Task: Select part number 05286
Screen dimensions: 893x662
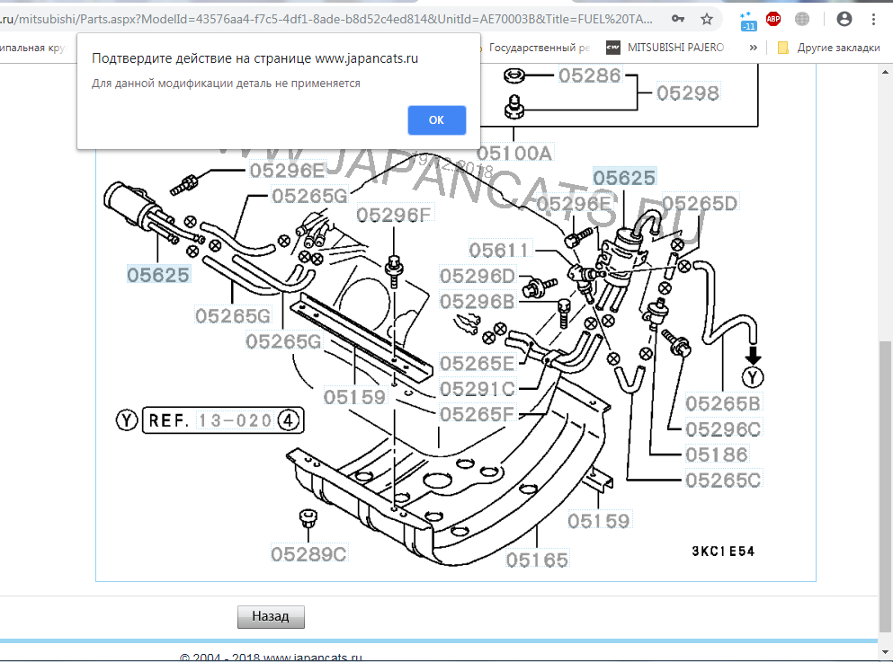Action: point(589,75)
